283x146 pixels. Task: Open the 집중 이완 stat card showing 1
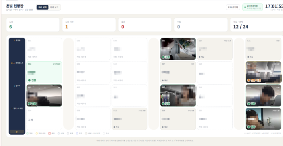coord(89,25)
